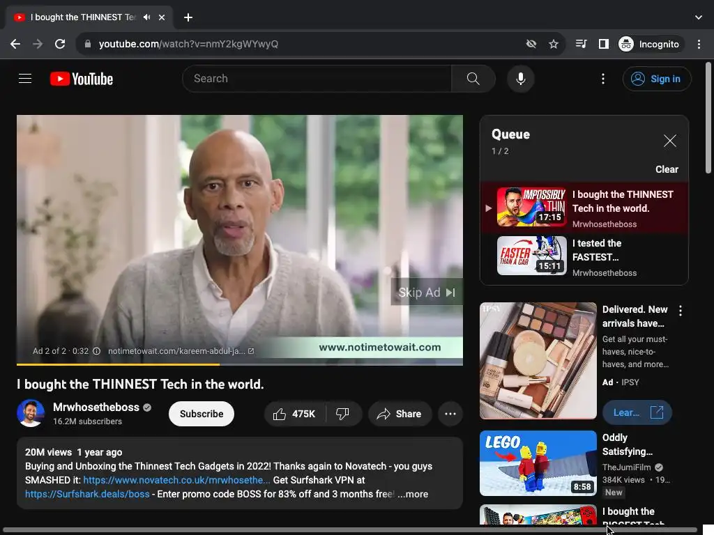The height and width of the screenshot is (535, 714).
Task: Clear the queue
Action: (x=667, y=169)
